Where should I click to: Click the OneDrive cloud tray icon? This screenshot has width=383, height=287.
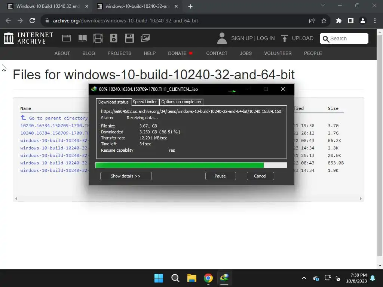click(x=316, y=278)
